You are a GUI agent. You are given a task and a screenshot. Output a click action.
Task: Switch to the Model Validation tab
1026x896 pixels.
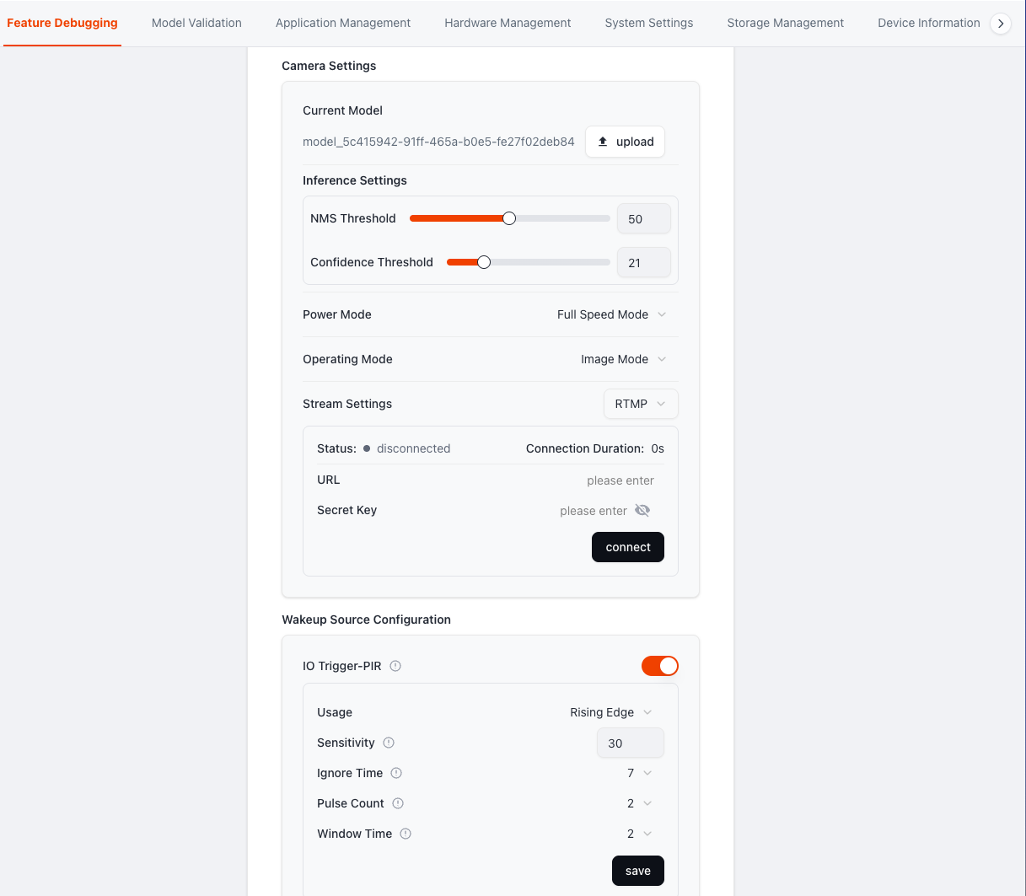[x=196, y=23]
